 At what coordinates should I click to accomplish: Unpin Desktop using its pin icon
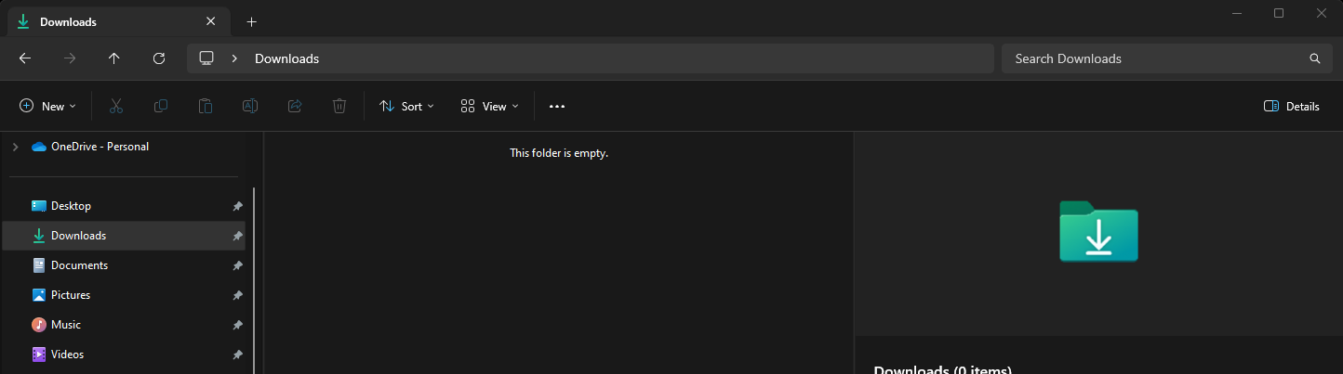point(237,206)
